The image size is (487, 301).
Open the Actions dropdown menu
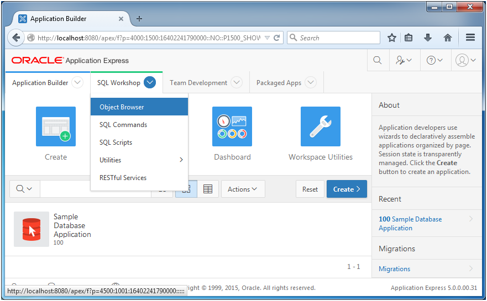243,189
